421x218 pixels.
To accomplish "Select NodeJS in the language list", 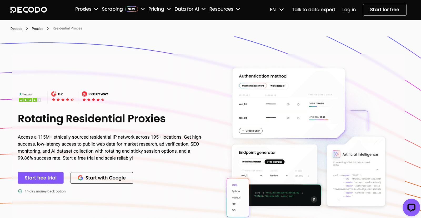I will click(x=236, y=198).
